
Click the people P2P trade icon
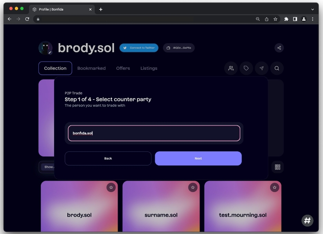click(231, 68)
